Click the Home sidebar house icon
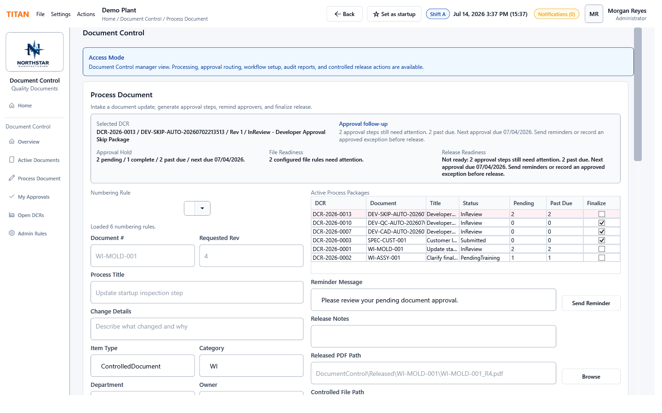 coord(12,106)
